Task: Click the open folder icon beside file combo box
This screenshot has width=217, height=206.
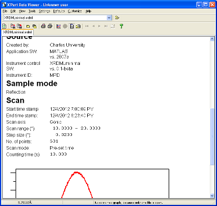Action: click(x=117, y=17)
